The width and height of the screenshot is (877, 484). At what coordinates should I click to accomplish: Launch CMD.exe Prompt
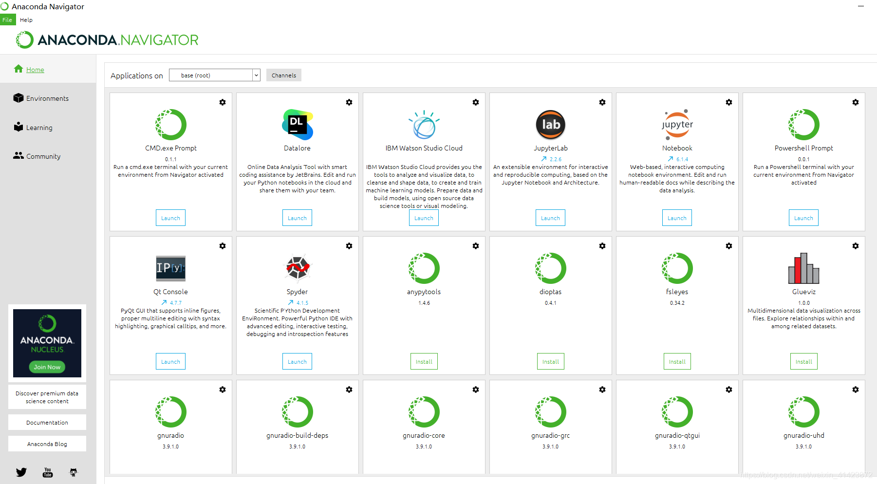pos(171,218)
